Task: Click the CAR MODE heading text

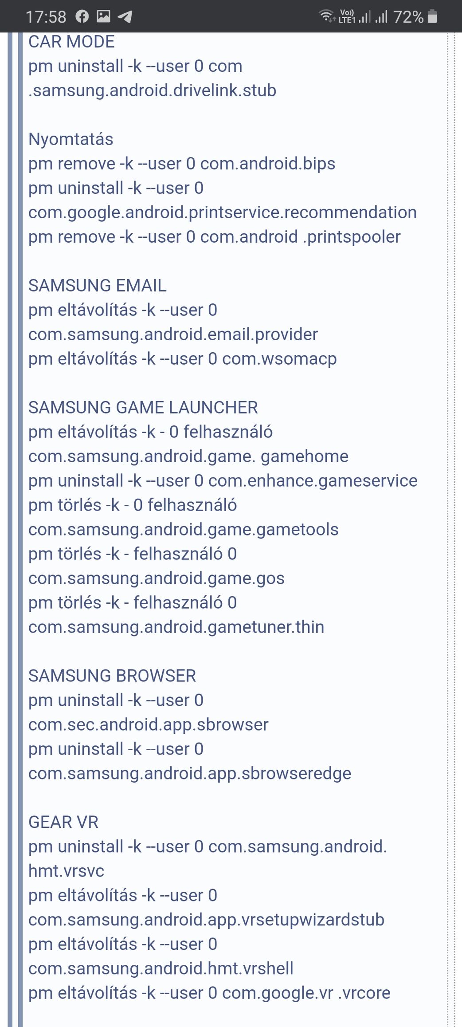Action: pyautogui.click(x=71, y=42)
